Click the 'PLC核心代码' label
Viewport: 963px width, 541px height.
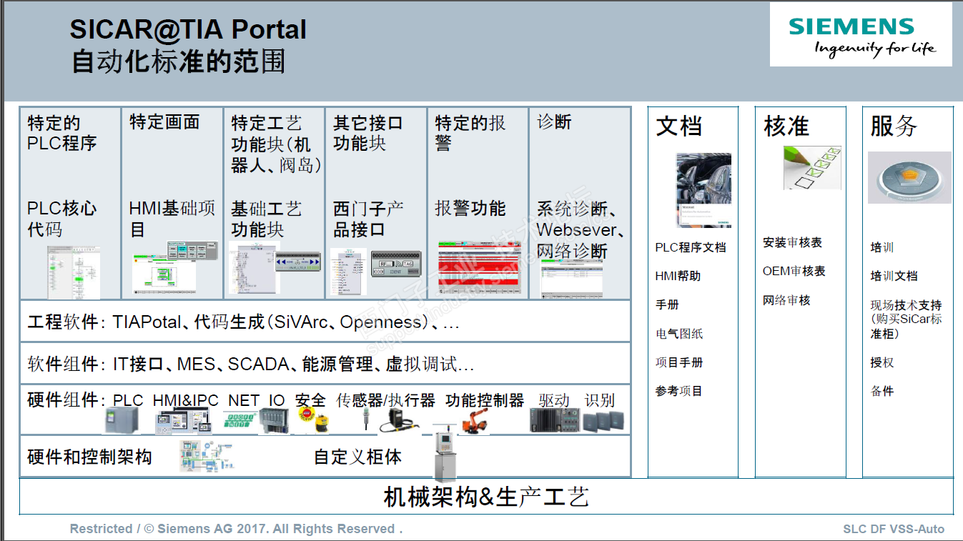click(x=61, y=219)
